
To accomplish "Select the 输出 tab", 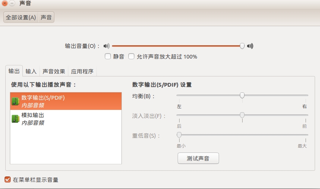I will (14, 71).
